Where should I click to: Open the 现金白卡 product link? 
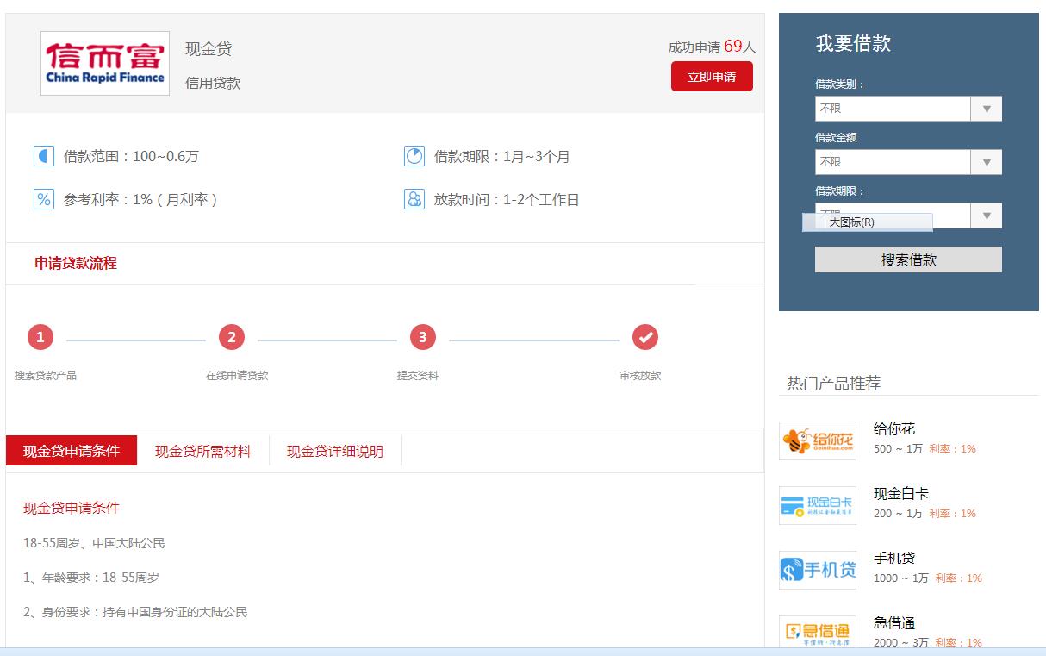pos(901,493)
